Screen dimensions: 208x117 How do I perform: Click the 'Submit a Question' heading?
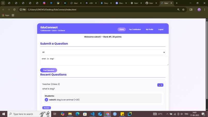click(54, 44)
